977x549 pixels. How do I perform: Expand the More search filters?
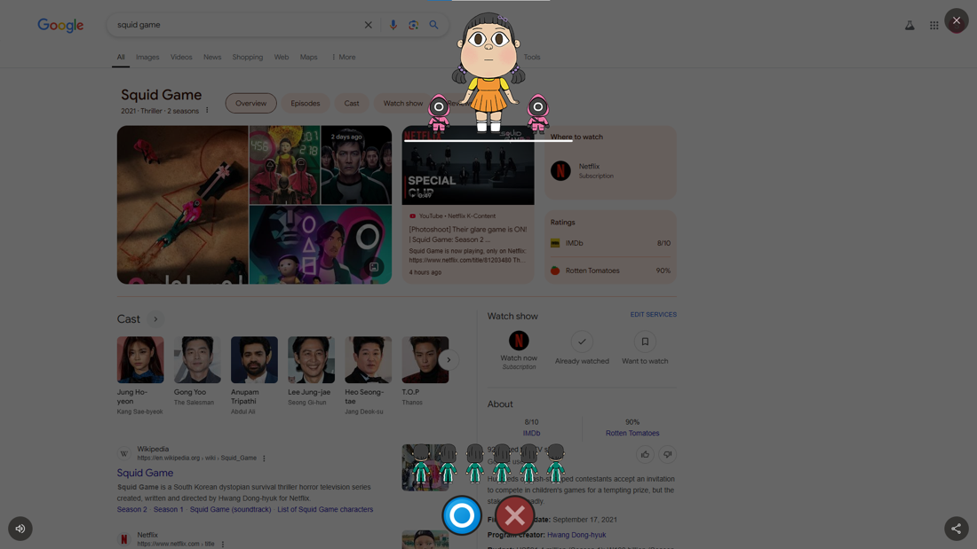pyautogui.click(x=344, y=58)
